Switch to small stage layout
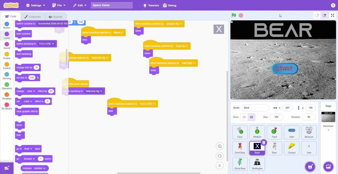The width and height of the screenshot is (338, 174). (317, 15)
